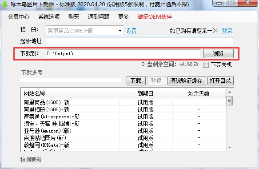Click the download progress bar
259x169 pixels.
tap(71, 80)
